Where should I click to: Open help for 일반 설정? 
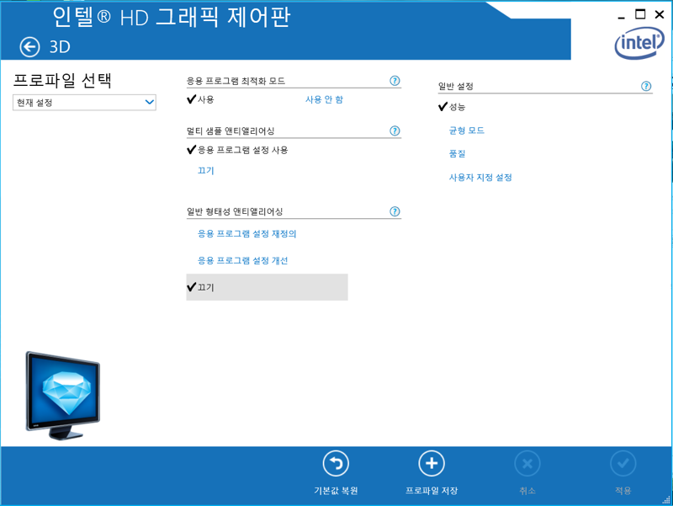pyautogui.click(x=646, y=86)
